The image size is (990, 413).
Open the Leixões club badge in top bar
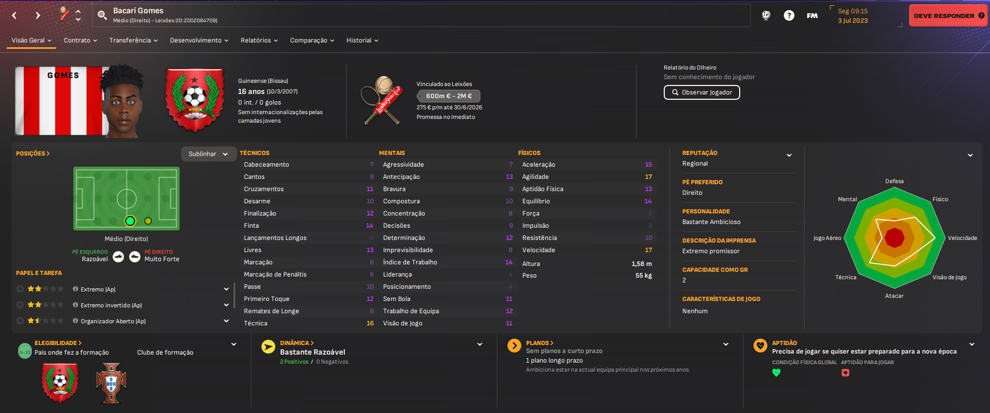[x=64, y=15]
